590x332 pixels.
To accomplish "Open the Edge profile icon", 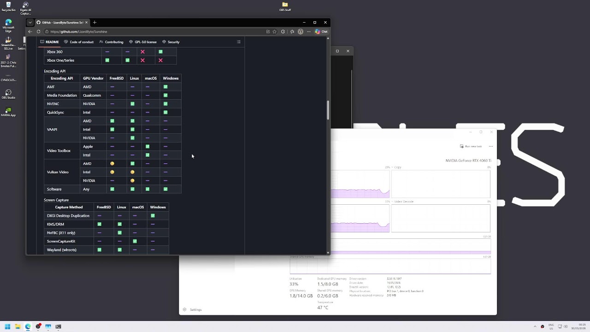I will (301, 31).
